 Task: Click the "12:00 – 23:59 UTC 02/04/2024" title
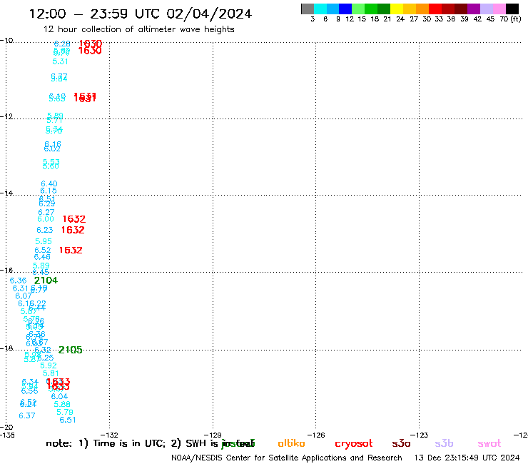[141, 14]
